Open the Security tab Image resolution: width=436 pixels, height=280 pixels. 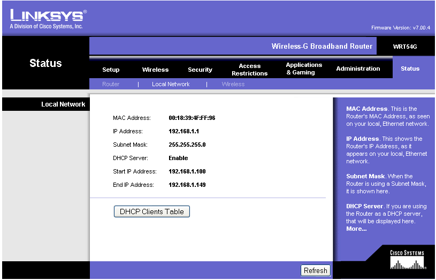click(200, 70)
